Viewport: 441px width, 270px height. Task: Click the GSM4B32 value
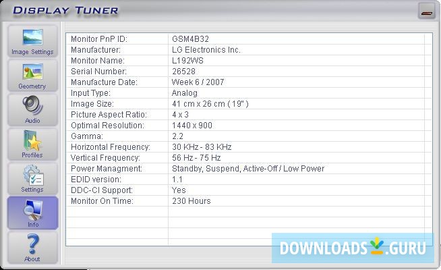(190, 39)
